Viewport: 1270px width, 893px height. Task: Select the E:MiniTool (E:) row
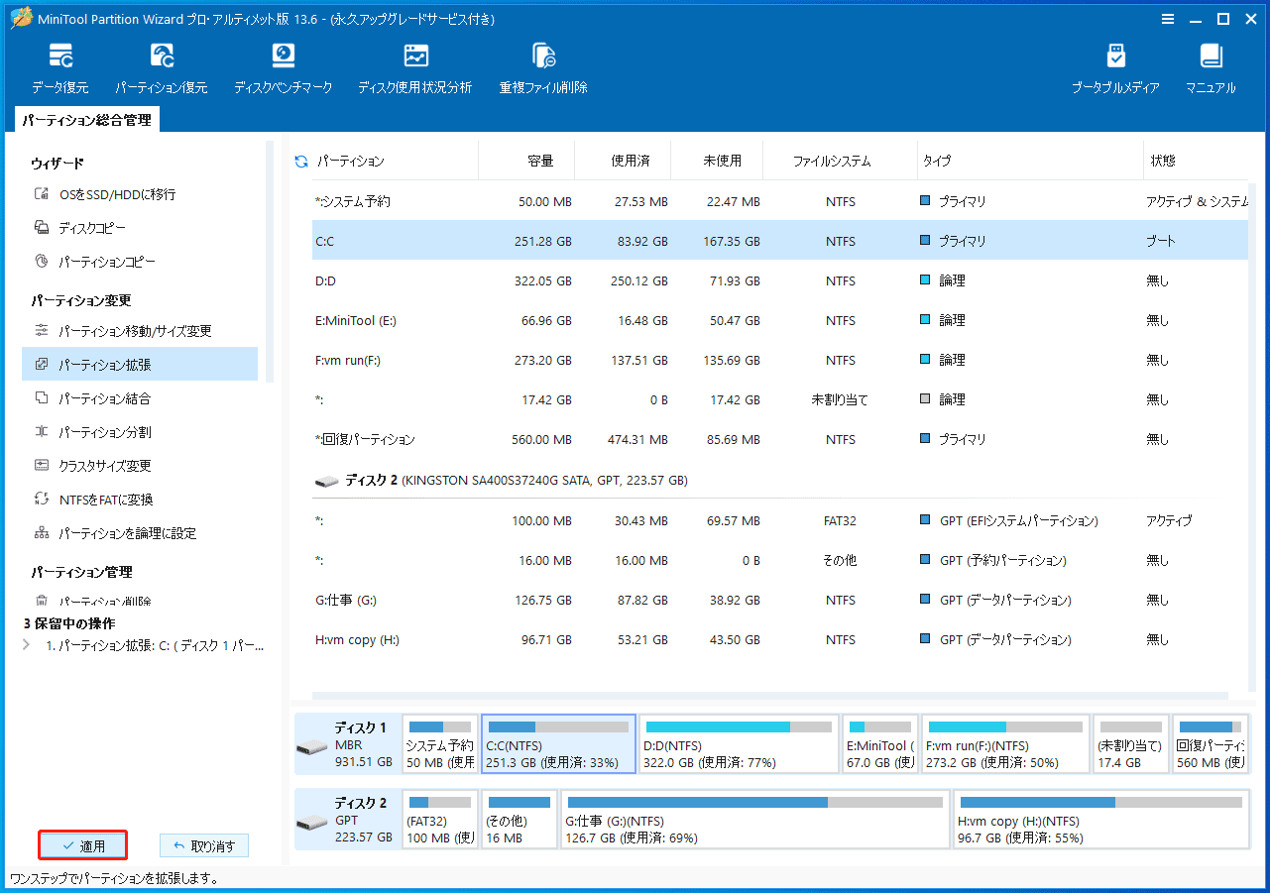click(779, 320)
